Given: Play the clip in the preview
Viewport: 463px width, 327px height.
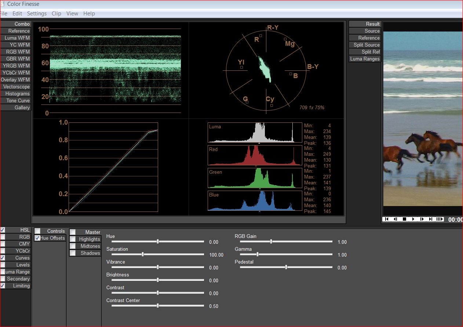Looking at the screenshot, I should pyautogui.click(x=413, y=219).
